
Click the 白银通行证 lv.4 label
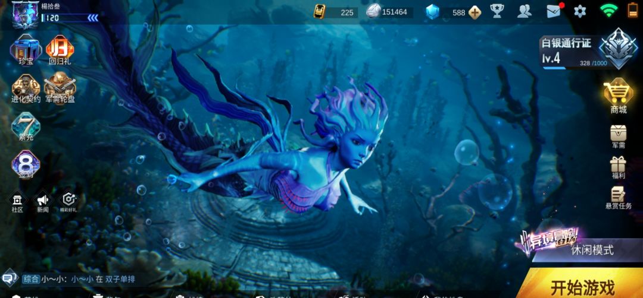[x=566, y=50]
